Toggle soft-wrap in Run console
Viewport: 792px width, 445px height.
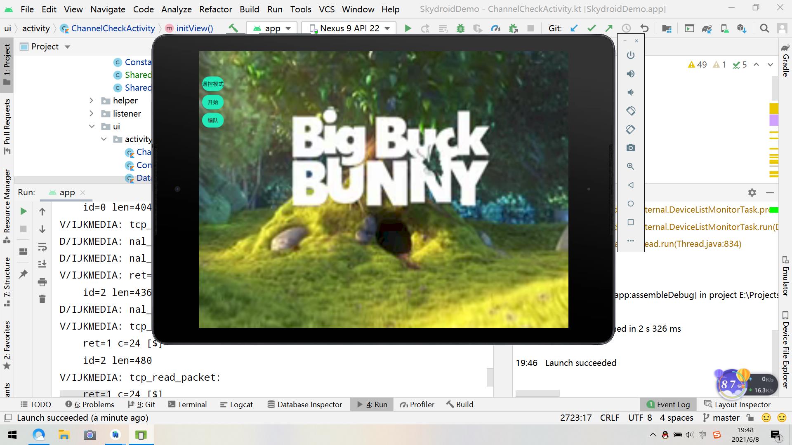click(42, 247)
